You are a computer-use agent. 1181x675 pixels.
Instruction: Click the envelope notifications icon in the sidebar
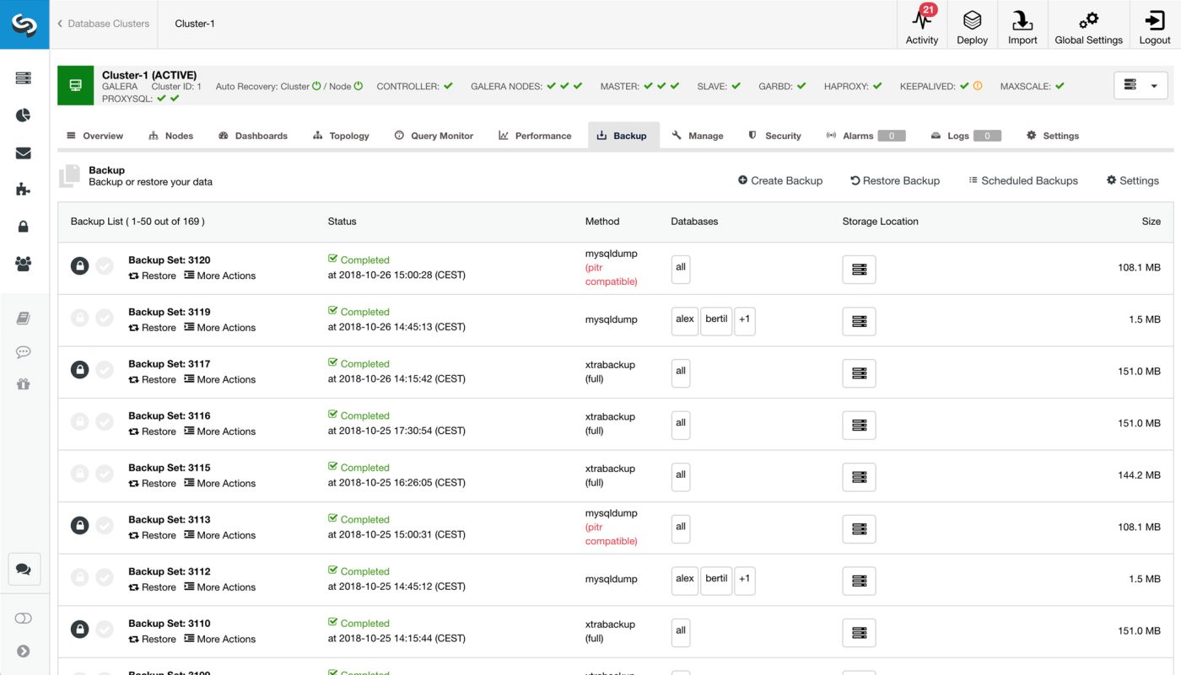pyautogui.click(x=24, y=152)
